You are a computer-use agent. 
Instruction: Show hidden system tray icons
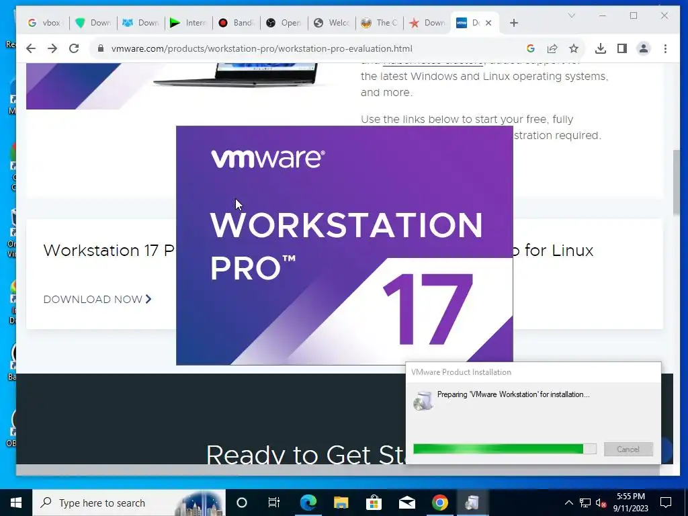tap(568, 503)
